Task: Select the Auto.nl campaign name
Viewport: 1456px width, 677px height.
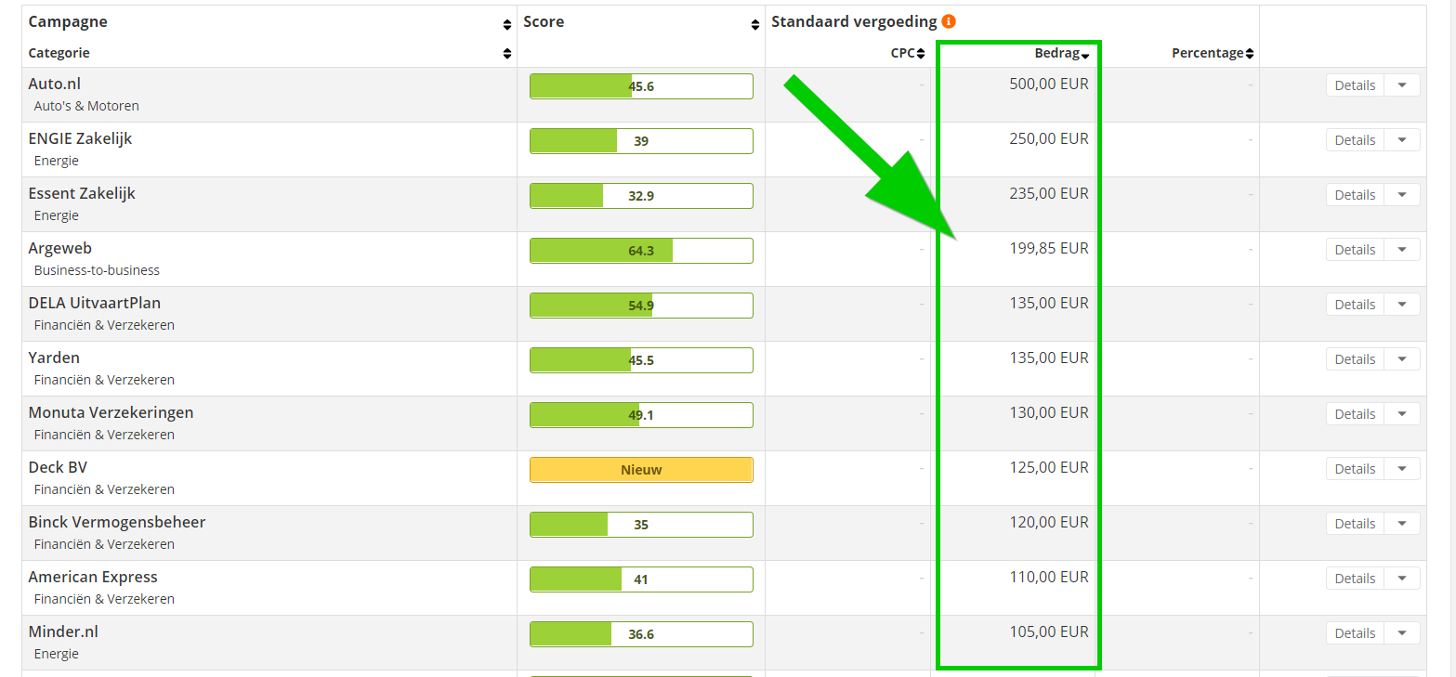Action: [55, 84]
